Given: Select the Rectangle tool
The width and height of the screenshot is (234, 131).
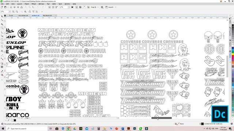Looking at the screenshot, I should click(x=2, y=40).
